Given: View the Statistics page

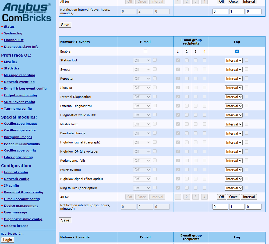Looking at the screenshot, I should point(12,68).
